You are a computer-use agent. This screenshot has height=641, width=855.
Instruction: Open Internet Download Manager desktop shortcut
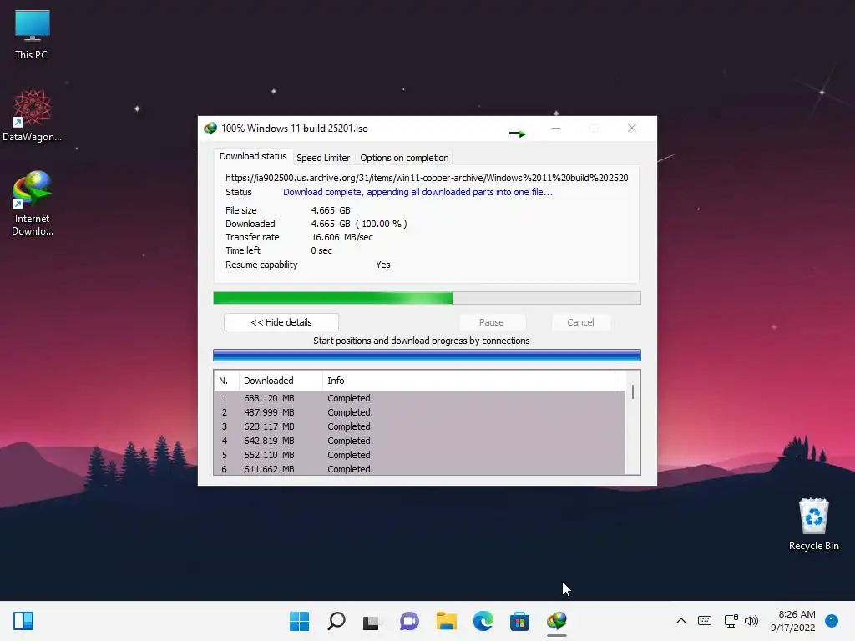point(33,204)
